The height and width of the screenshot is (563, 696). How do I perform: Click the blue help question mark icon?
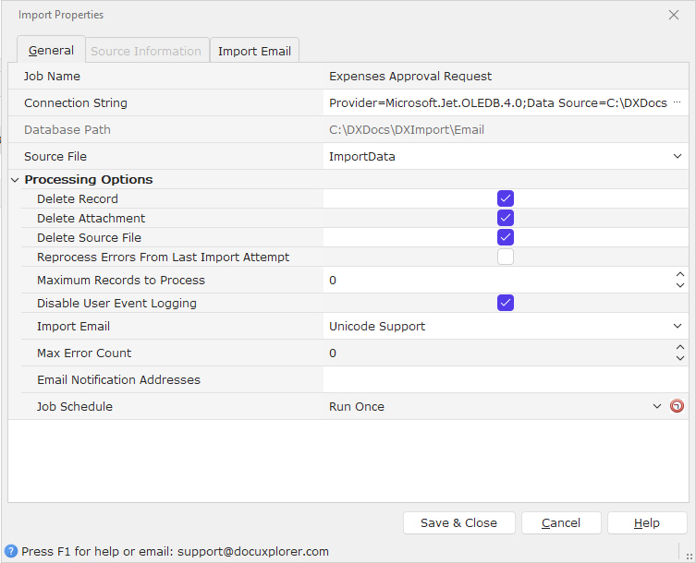(x=11, y=551)
